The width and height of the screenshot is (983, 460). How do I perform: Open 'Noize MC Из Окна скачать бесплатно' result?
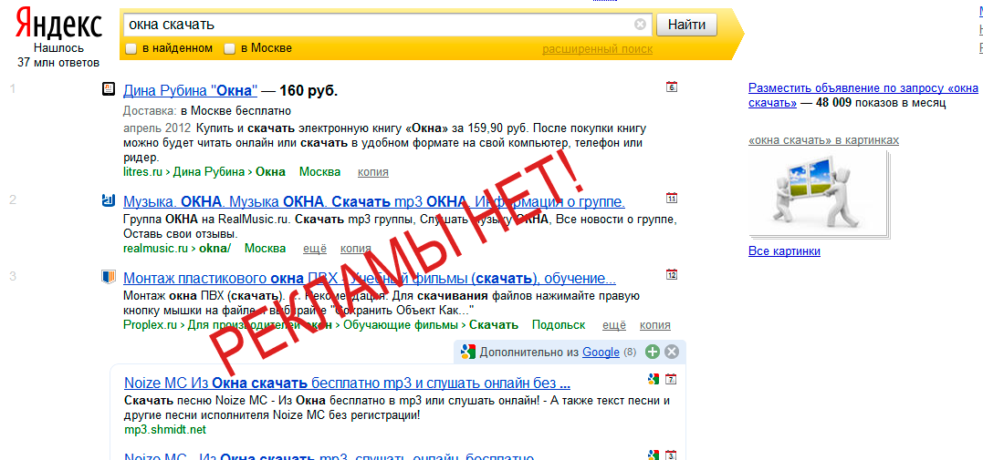click(x=348, y=383)
